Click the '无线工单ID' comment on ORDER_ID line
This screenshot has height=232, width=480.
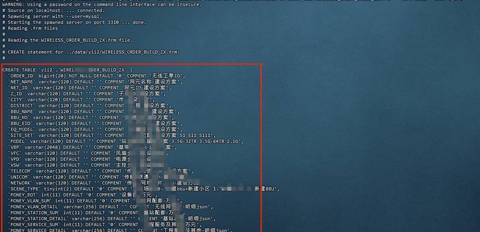click(x=168, y=76)
